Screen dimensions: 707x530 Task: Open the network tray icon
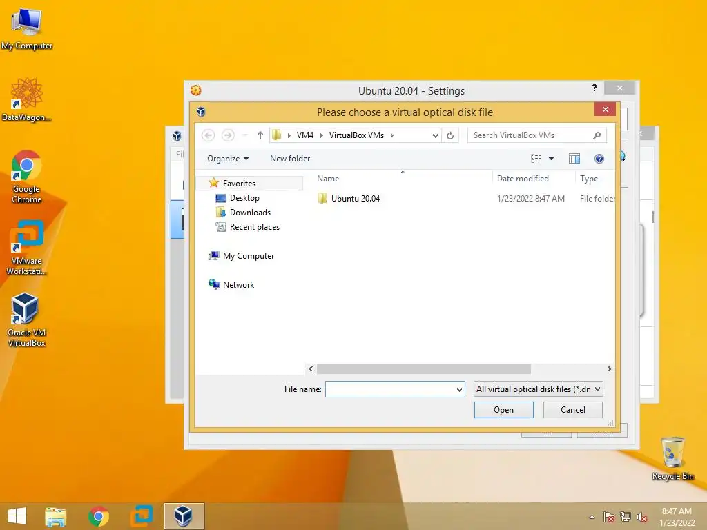point(626,517)
